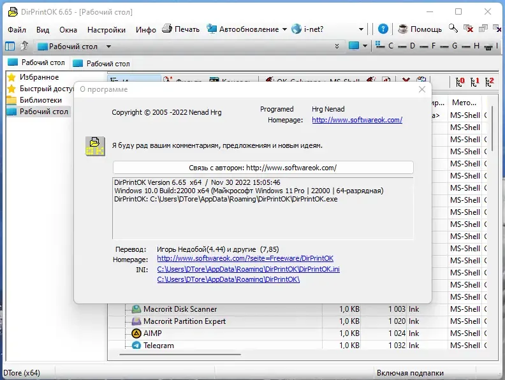Image resolution: width=505 pixels, height=380 pixels.
Task: Open the dropdown next to monitor icon
Action: tap(365, 46)
